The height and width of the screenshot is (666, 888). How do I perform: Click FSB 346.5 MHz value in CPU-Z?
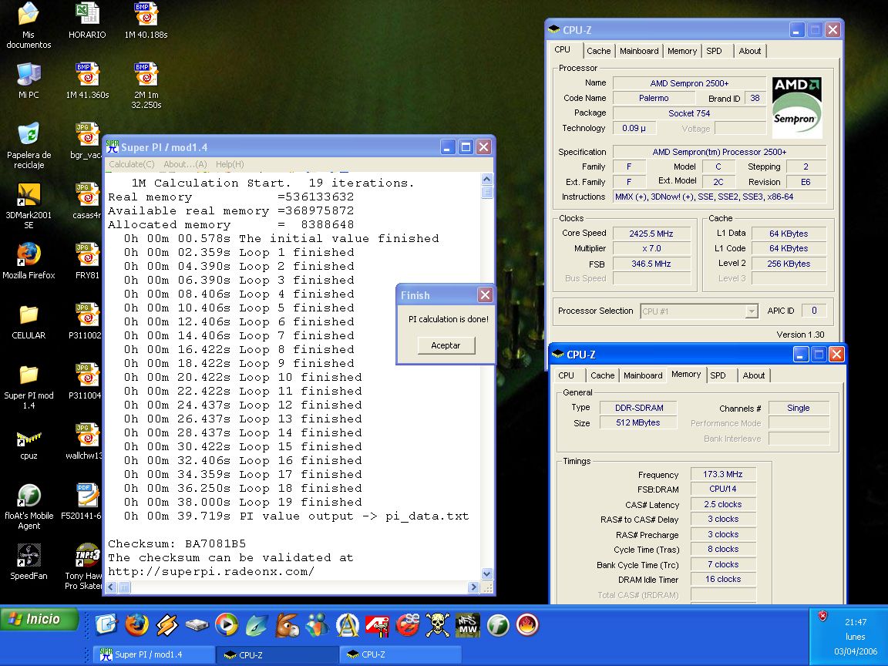tap(651, 264)
